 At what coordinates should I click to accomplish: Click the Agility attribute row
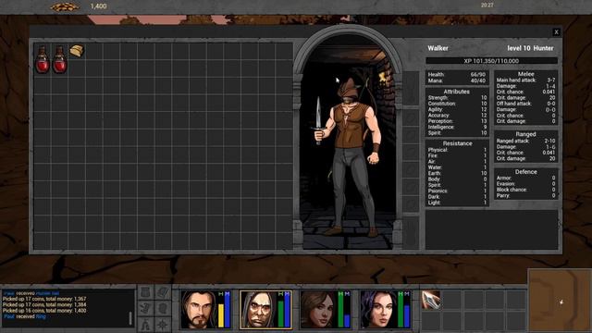457,109
